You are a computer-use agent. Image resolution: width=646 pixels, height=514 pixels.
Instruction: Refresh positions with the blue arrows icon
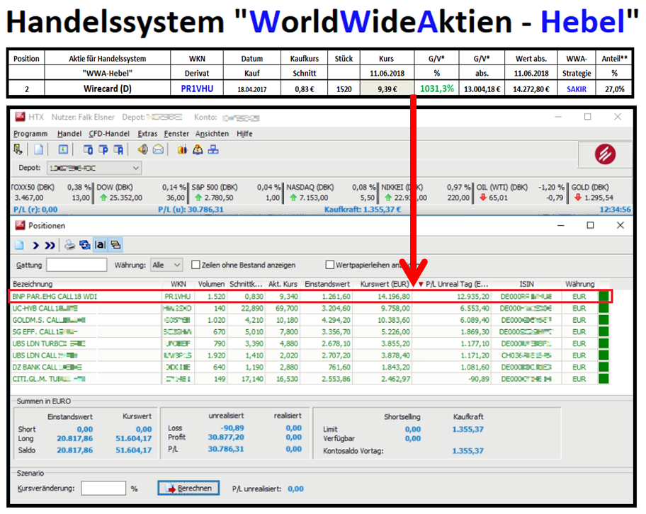[85, 245]
